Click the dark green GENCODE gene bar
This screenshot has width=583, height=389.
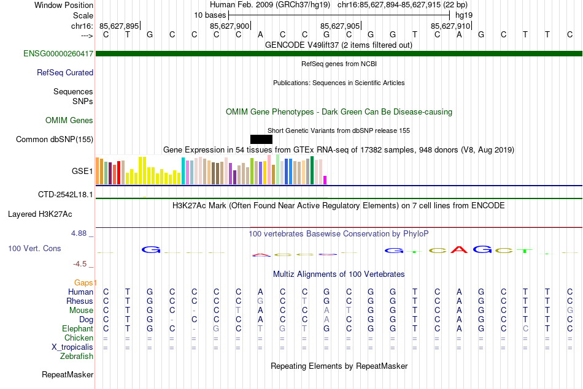pyautogui.click(x=339, y=53)
